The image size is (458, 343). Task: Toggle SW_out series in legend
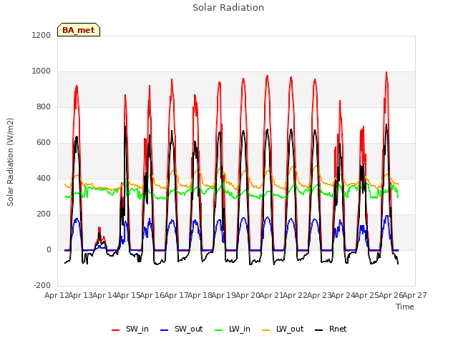[181, 329]
